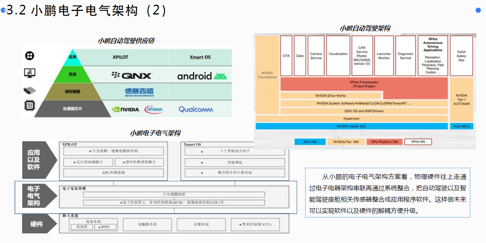
Task: Click the 小鹏自动驾驶供应链 heading
Action: [126, 41]
